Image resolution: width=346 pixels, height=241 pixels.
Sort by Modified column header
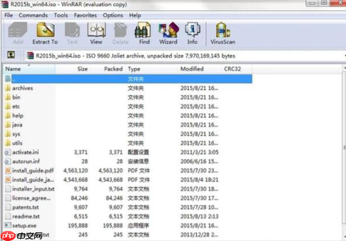tap(200, 69)
